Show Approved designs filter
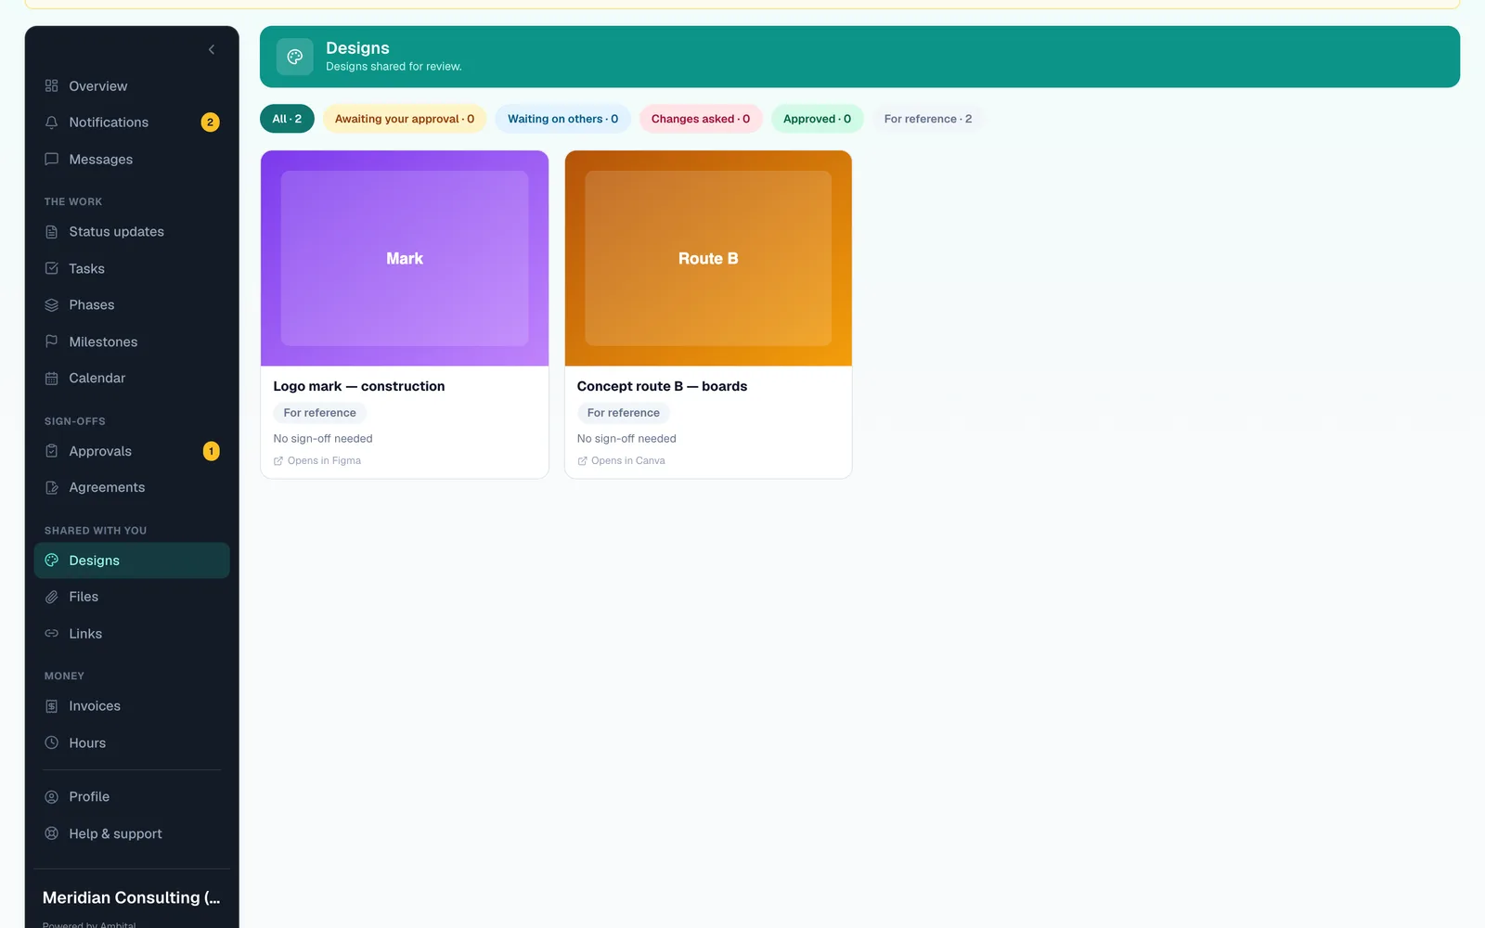 pyautogui.click(x=817, y=119)
